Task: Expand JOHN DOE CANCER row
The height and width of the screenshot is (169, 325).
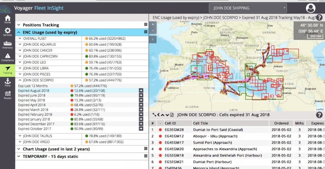Action: pos(20,51)
